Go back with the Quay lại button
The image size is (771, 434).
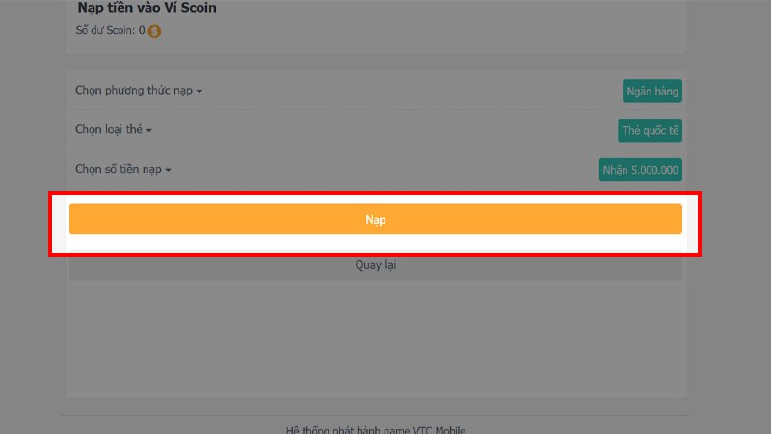click(375, 265)
